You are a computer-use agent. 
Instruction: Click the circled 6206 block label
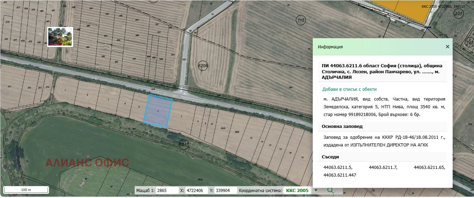point(203,66)
